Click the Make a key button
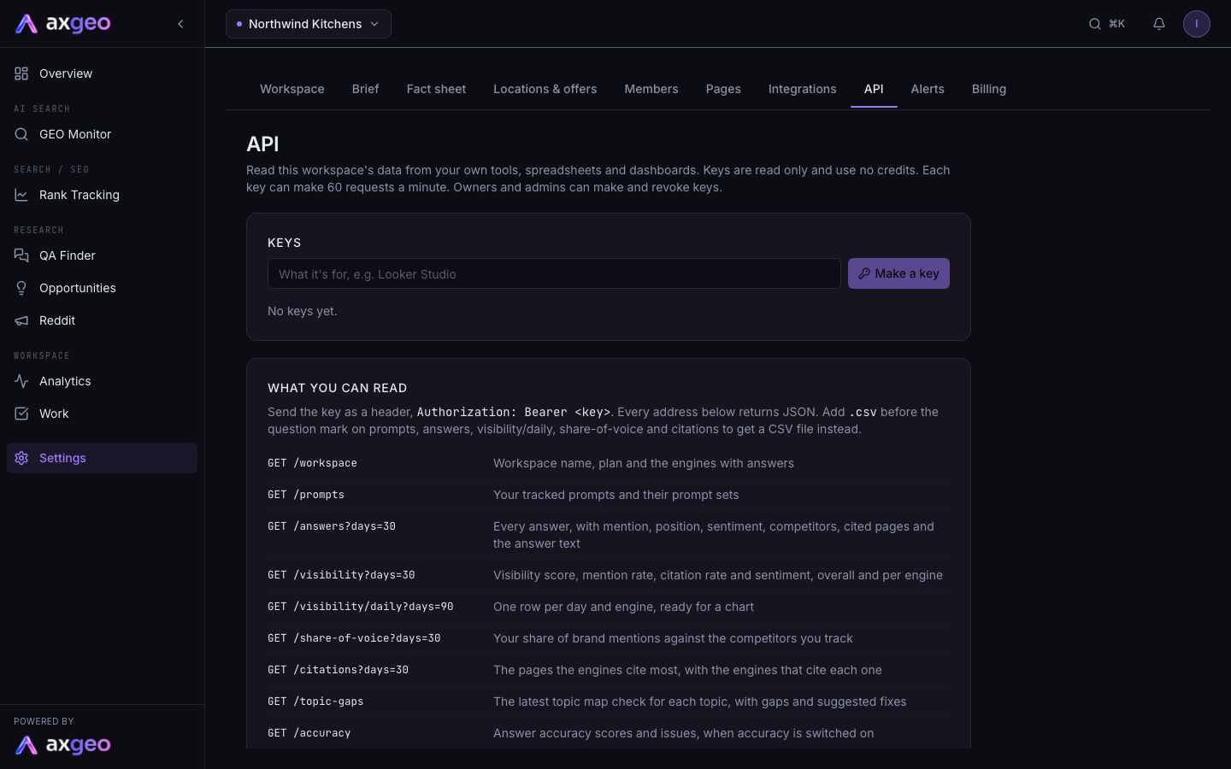The height and width of the screenshot is (769, 1231). click(x=898, y=273)
